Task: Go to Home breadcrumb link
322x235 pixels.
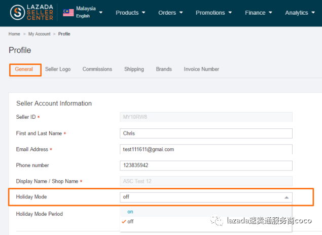Action: point(14,34)
